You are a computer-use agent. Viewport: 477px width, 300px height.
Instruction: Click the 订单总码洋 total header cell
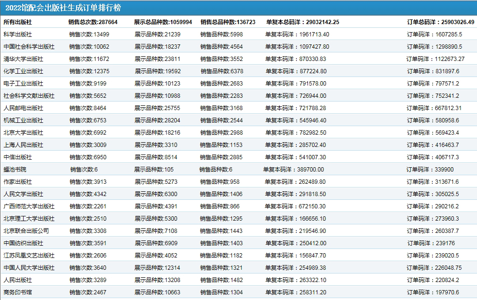point(440,22)
